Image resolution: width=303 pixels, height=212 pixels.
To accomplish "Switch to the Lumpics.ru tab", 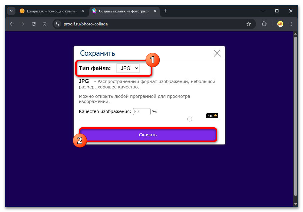I will click(x=48, y=11).
